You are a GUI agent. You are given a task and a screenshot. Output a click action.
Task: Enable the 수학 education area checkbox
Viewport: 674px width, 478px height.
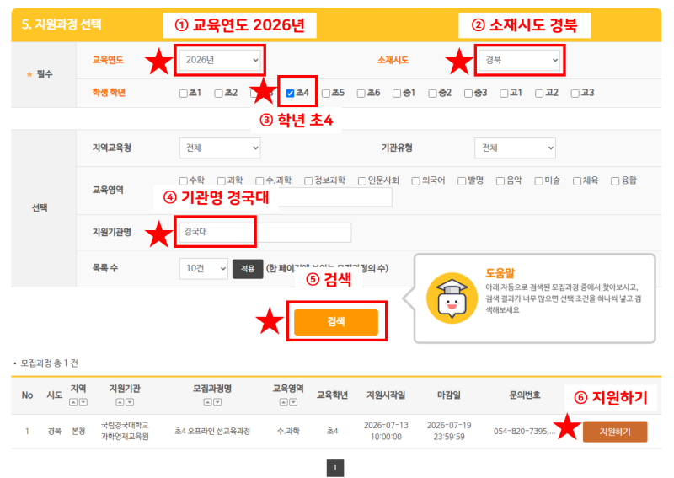184,180
